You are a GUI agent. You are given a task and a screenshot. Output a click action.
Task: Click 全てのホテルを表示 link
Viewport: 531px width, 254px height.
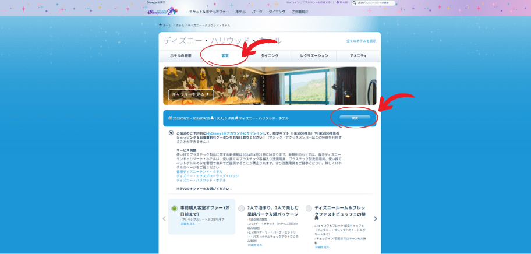tap(361, 41)
